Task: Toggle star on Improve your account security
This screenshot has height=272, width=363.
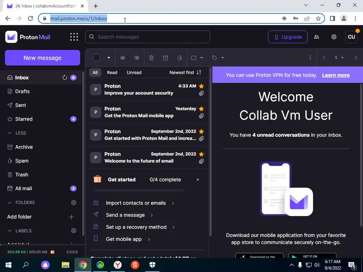Action: click(x=201, y=86)
